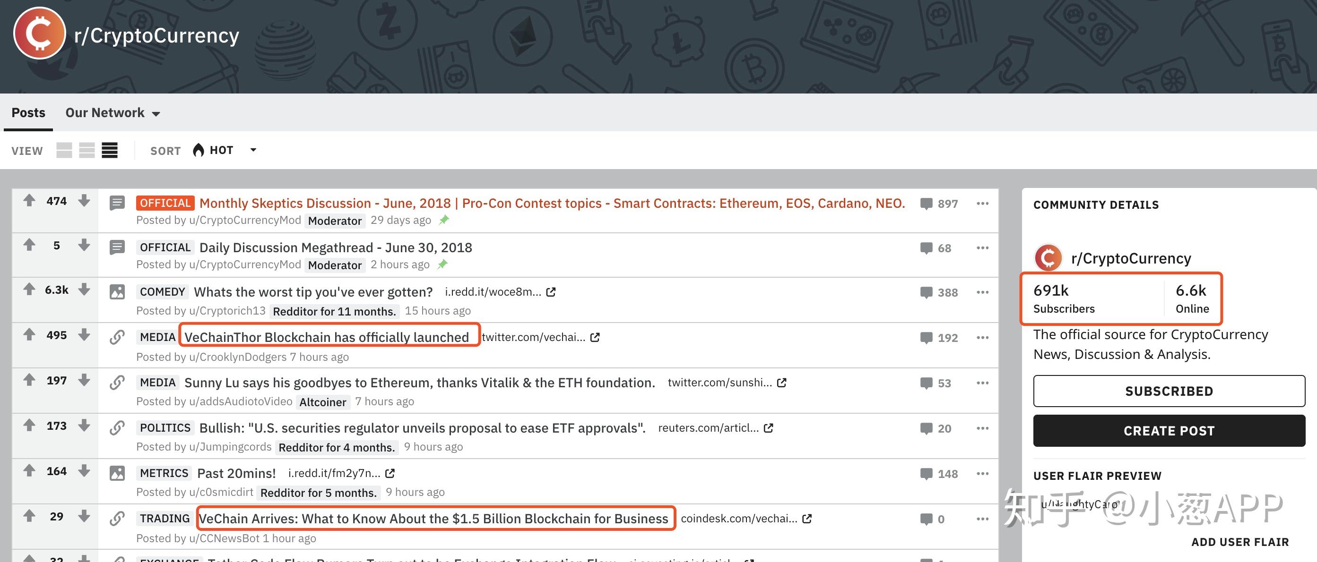Expand the image preview of worst tip post
The image size is (1317, 562).
tap(117, 292)
